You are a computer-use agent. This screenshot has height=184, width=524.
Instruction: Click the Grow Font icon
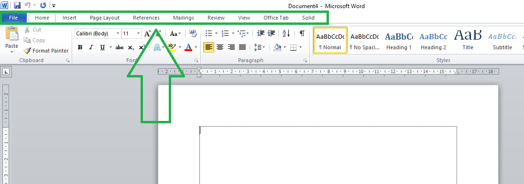point(148,33)
